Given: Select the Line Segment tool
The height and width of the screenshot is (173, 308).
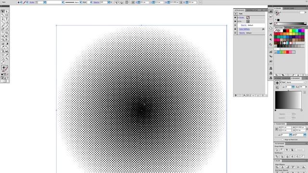Looking at the screenshot, I should point(3,22).
